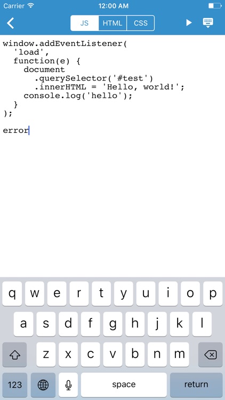Viewport: 225px width, 400px height.
Task: Select the JS tab
Action: click(84, 23)
